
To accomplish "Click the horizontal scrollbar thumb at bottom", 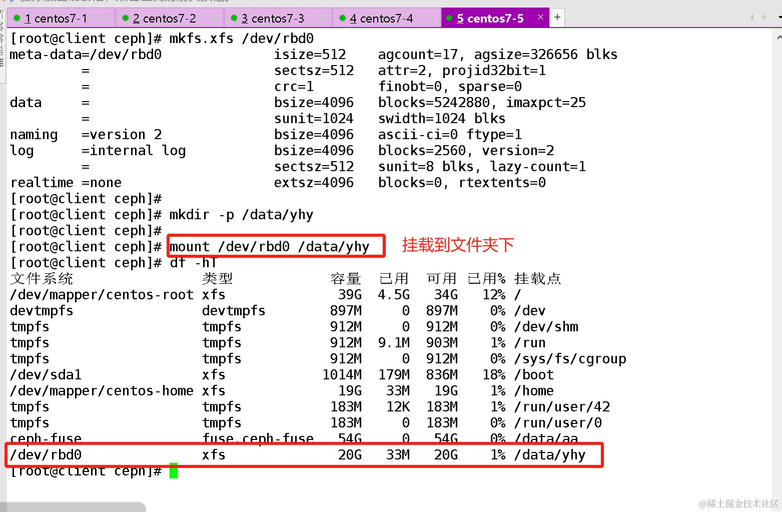I will point(73,507).
